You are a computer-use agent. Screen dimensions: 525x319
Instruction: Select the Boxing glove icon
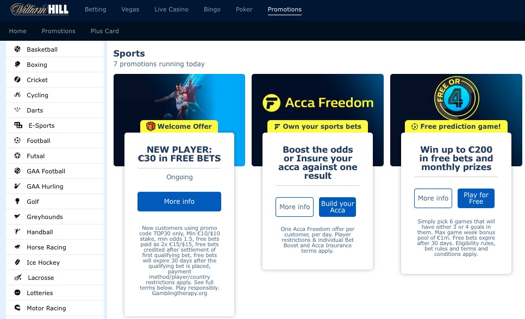point(17,64)
